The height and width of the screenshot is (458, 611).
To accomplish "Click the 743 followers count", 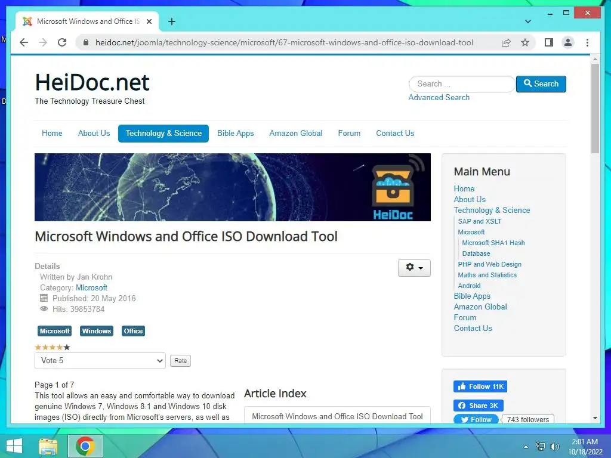I will [527, 419].
